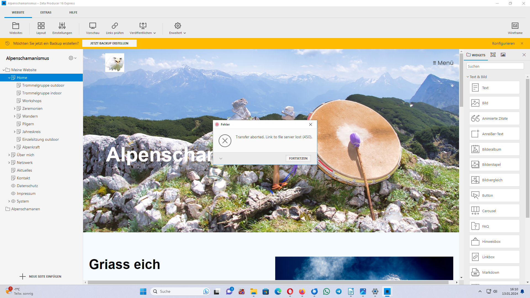Click the preview vertical scrollbar thumb
This screenshot has width=530, height=298.
[x=461, y=80]
